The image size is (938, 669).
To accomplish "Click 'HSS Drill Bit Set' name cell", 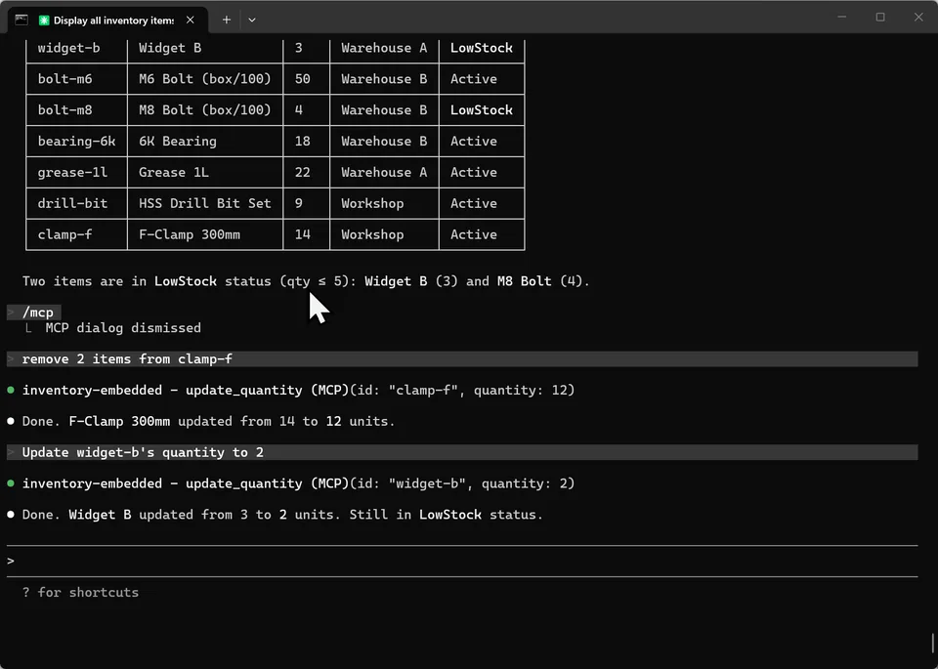I will pyautogui.click(x=204, y=203).
